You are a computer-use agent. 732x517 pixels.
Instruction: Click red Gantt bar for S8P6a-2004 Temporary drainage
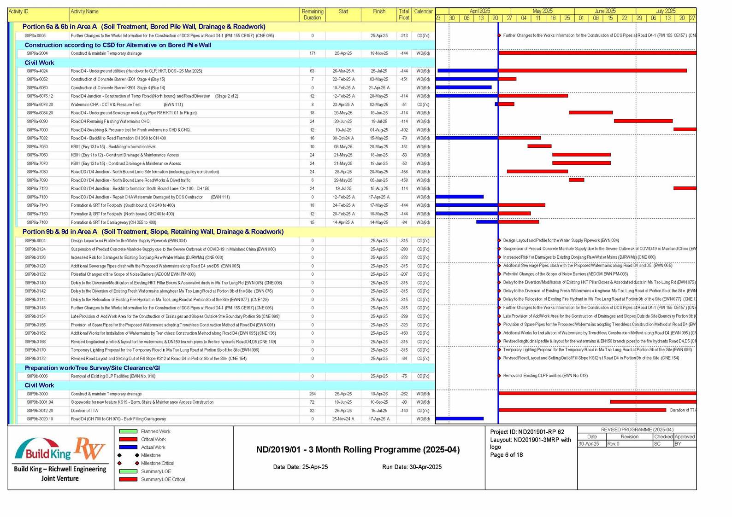[597, 53]
